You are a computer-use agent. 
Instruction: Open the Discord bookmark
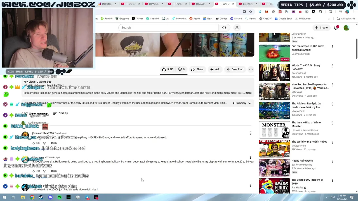(x=236, y=19)
